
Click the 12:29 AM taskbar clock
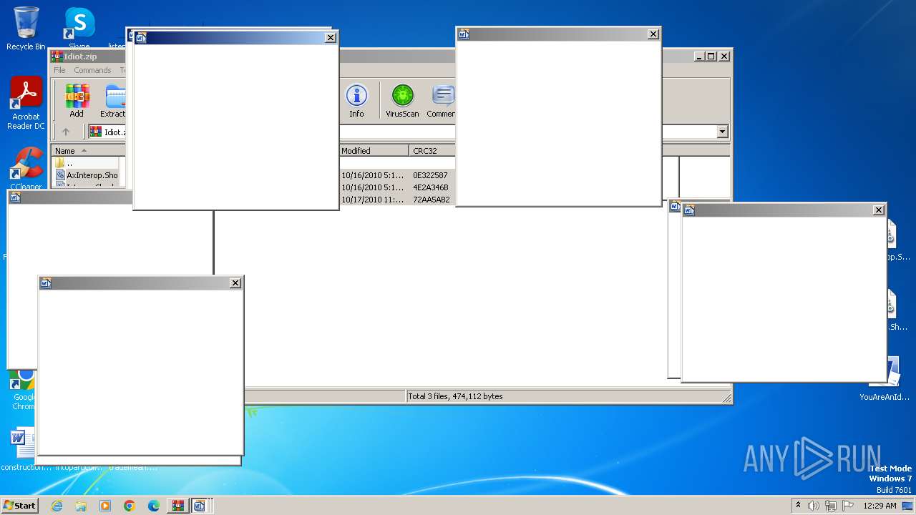coord(880,506)
